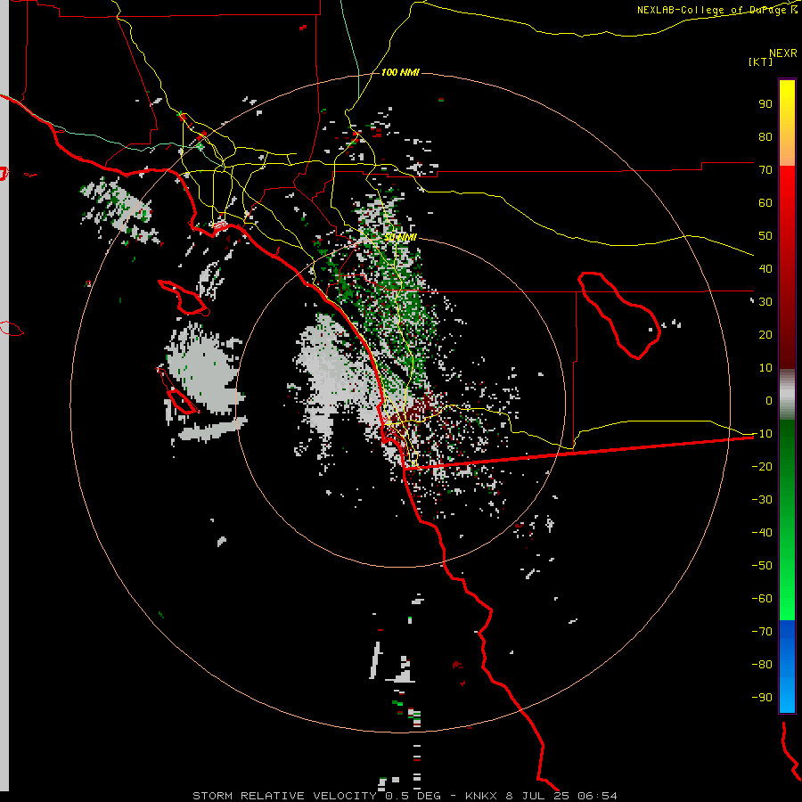The width and height of the screenshot is (802, 802).
Task: Click the -60 value on the velocity scale
Action: 762,599
